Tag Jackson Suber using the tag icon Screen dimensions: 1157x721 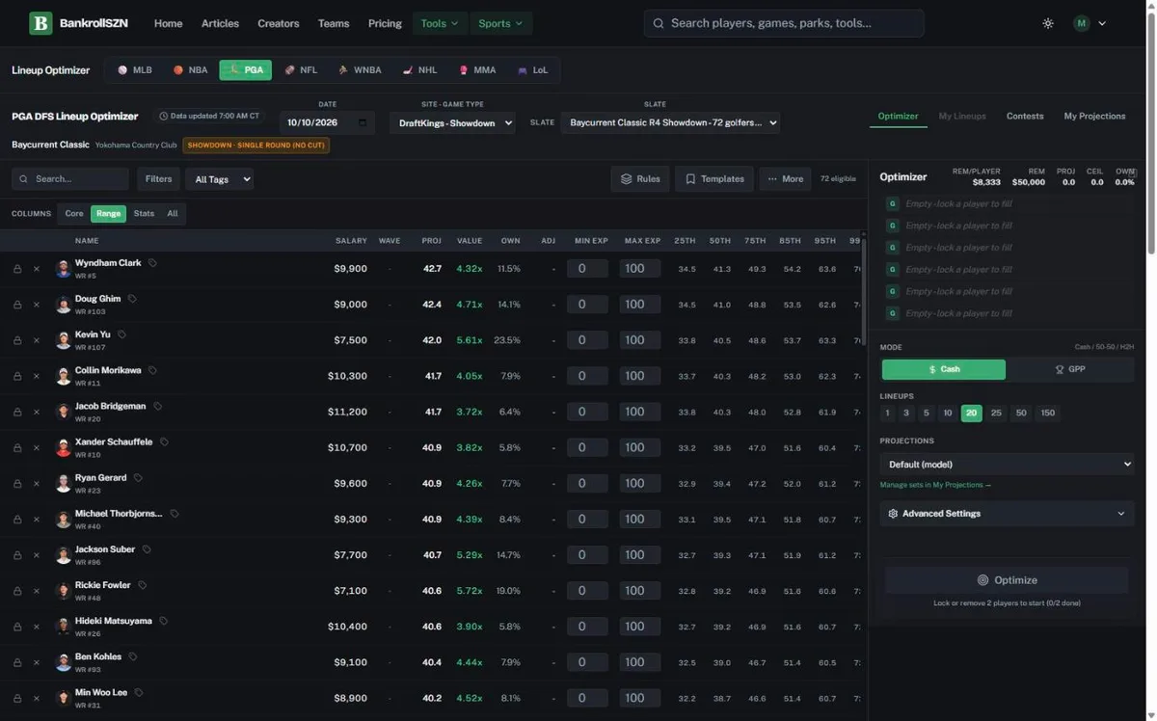(x=147, y=549)
